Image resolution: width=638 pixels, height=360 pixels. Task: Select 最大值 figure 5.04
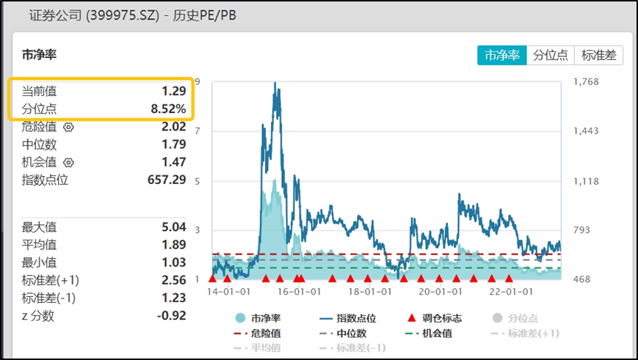click(174, 227)
